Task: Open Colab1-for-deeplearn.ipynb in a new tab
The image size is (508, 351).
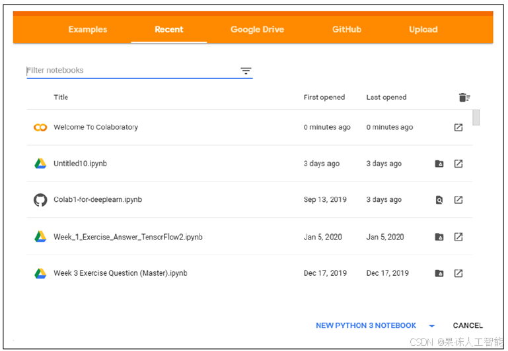Action: pyautogui.click(x=458, y=200)
